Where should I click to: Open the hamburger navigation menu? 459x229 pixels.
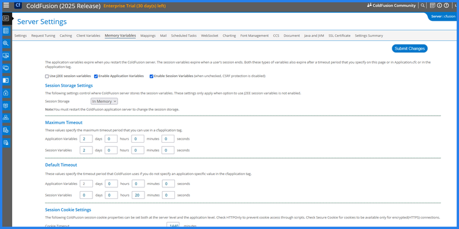[6, 5]
